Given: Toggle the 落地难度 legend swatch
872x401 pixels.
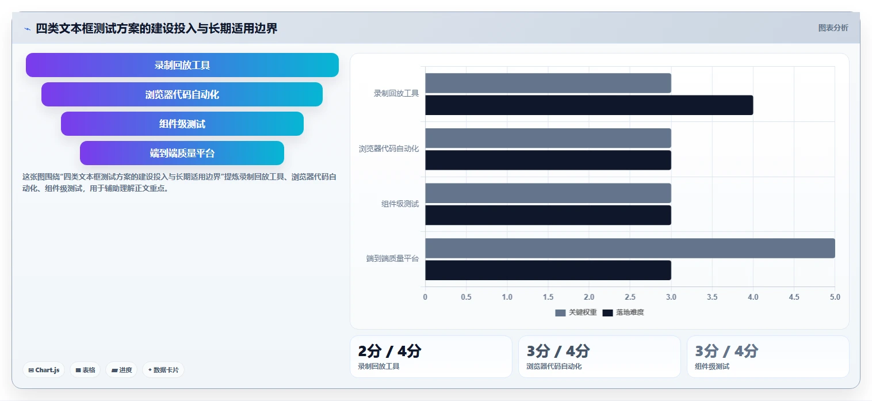Looking at the screenshot, I should pyautogui.click(x=607, y=312).
